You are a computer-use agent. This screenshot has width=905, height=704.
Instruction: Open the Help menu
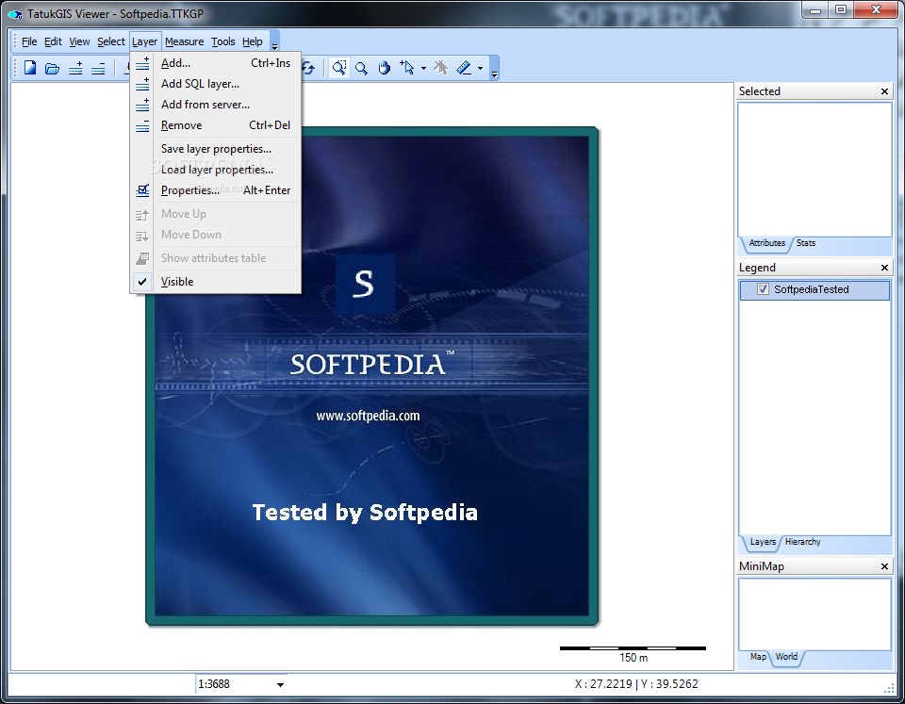(253, 41)
